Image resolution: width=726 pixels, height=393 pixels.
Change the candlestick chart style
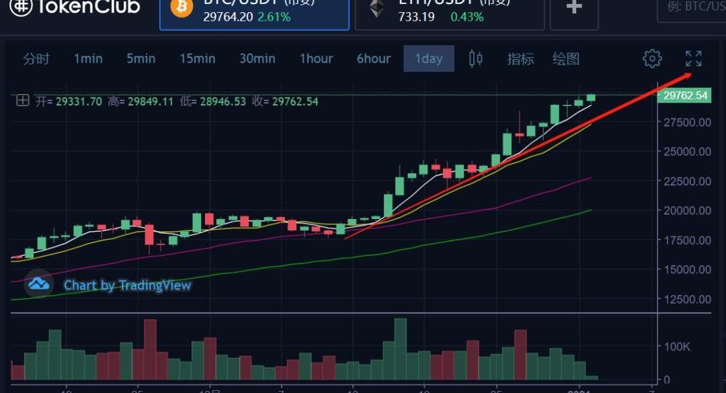[x=475, y=58]
